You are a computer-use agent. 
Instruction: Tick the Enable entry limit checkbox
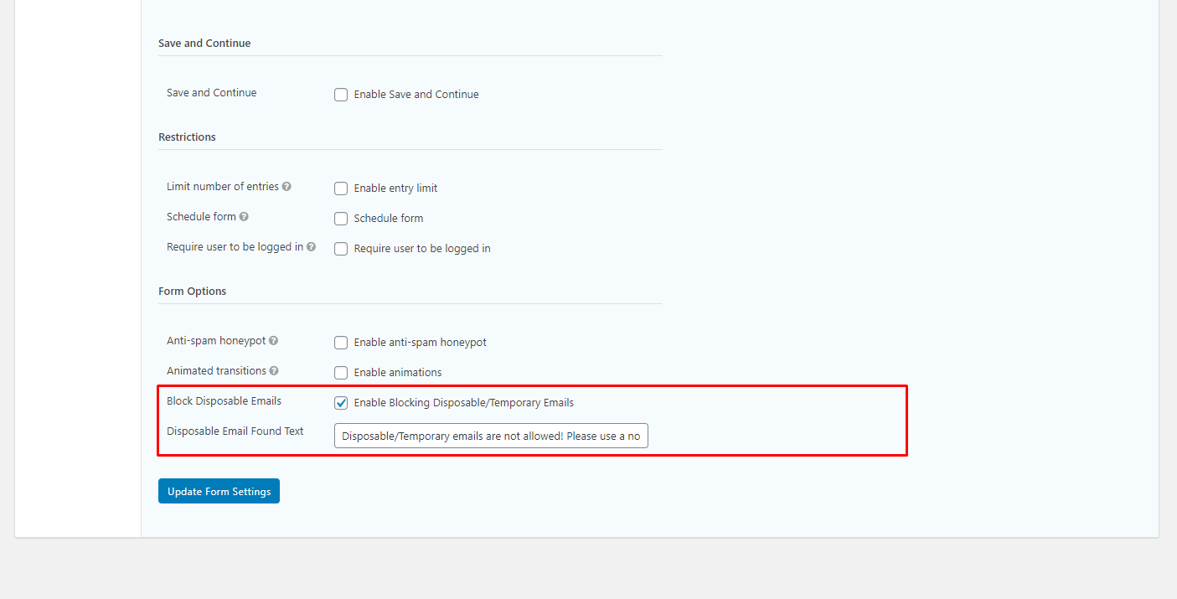pos(341,188)
